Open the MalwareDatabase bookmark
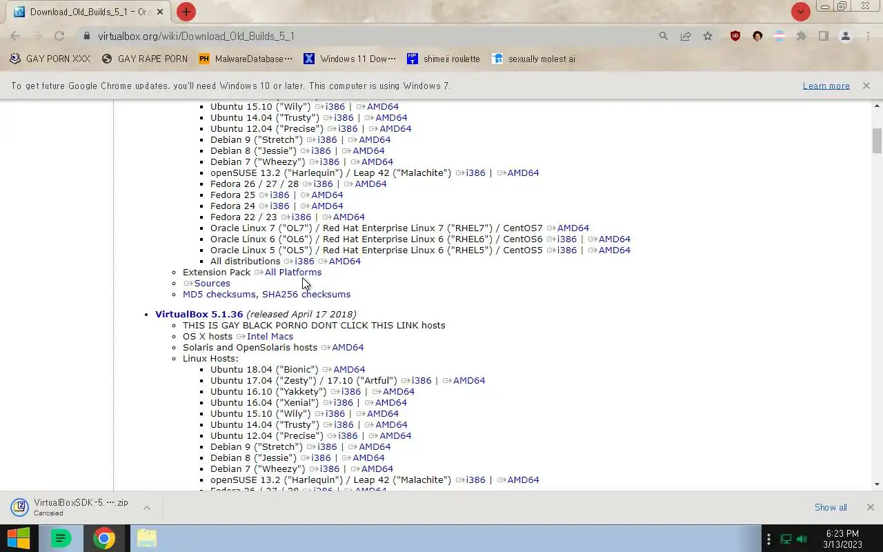The width and height of the screenshot is (883, 552). click(246, 59)
